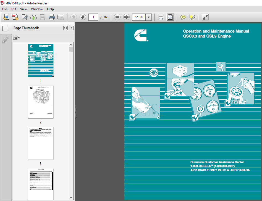Select the page 1 thumbnail

41,60
